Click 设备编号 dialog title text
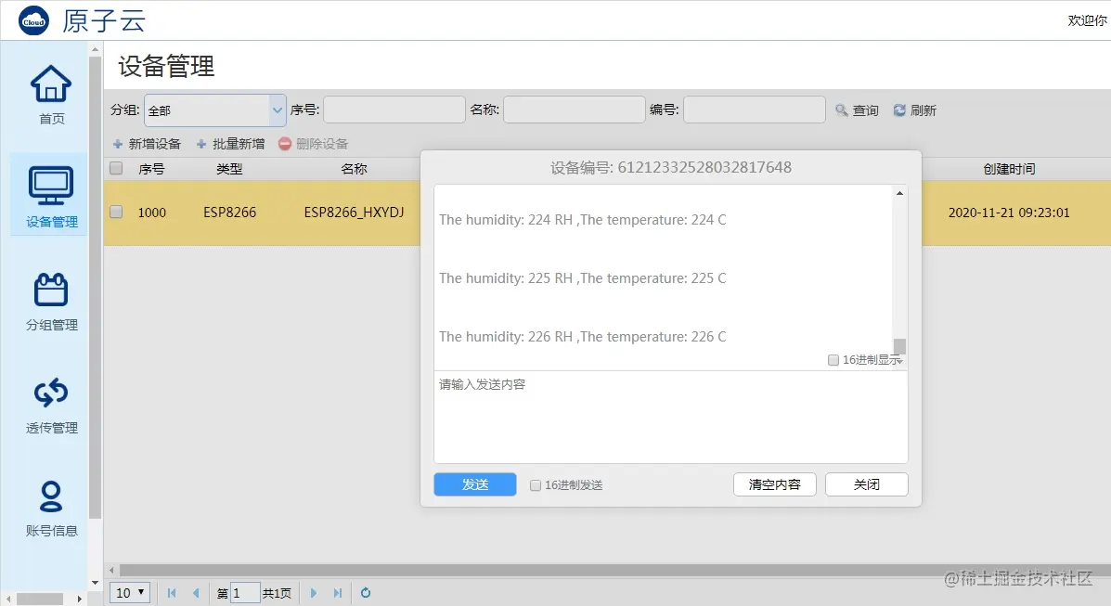The image size is (1111, 606). point(671,167)
